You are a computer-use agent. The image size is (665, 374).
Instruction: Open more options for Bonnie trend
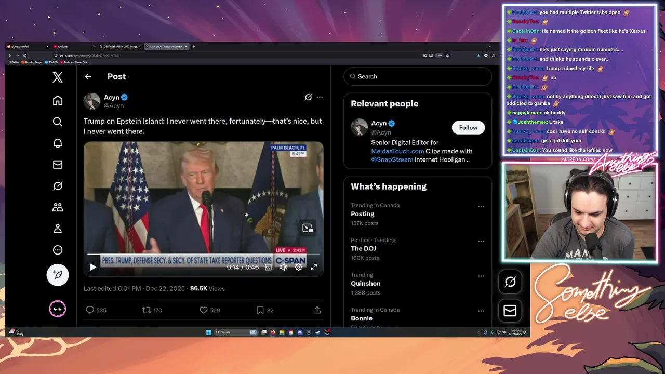coord(481,311)
